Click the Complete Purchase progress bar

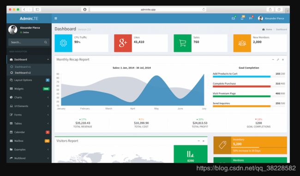[249, 86]
